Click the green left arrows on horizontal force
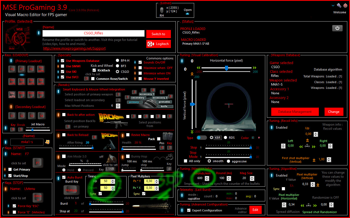This screenshot has height=218, width=350. tap(199, 68)
